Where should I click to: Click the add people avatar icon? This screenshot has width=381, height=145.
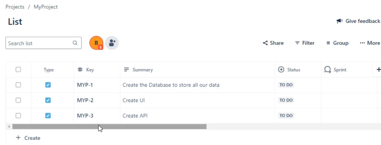(112, 43)
